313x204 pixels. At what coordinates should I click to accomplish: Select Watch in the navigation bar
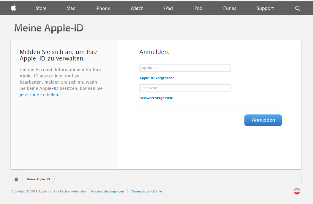point(137,8)
